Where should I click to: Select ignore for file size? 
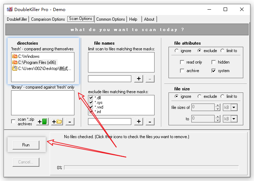pos(177,96)
